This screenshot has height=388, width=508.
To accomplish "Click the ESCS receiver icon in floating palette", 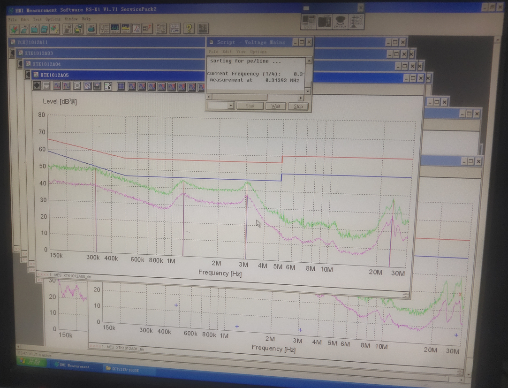I will click(309, 22).
